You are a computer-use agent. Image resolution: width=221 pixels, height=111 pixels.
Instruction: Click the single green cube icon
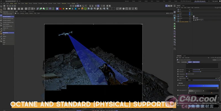pyautogui.click(x=41, y=9)
